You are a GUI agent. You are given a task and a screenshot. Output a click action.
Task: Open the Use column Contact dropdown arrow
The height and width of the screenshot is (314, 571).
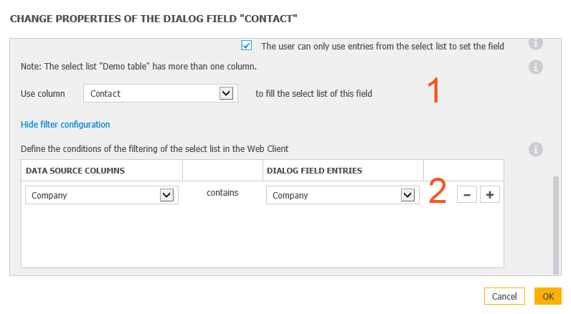(x=226, y=93)
